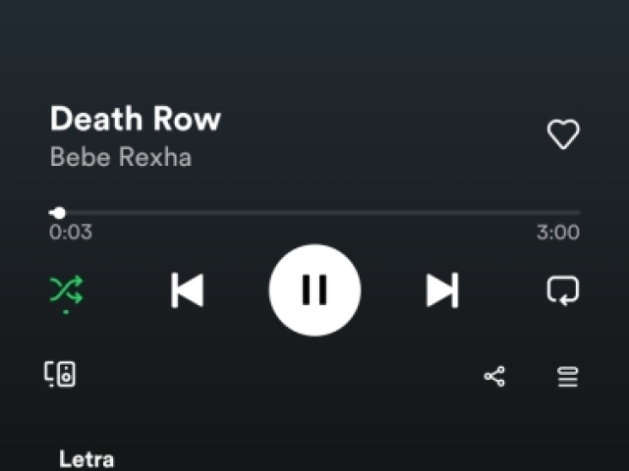Open the song title Death Row

tap(136, 119)
